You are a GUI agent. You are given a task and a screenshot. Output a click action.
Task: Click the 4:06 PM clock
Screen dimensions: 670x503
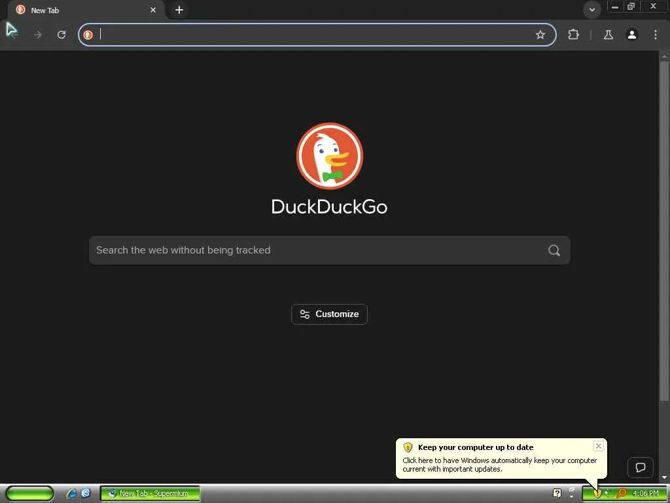coord(646,494)
